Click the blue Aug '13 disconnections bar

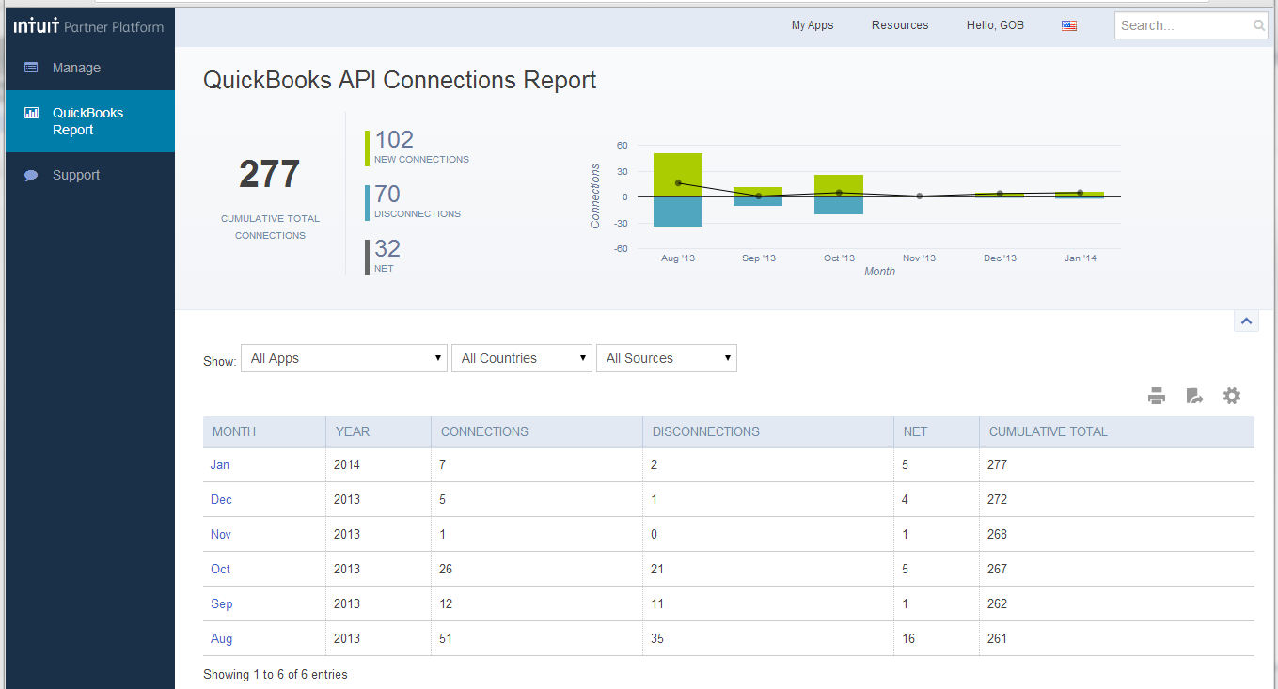click(x=678, y=211)
